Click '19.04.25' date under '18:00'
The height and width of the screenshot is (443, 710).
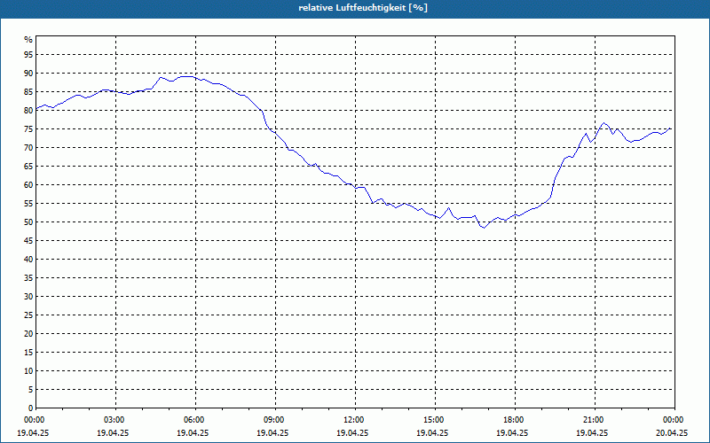(512, 432)
